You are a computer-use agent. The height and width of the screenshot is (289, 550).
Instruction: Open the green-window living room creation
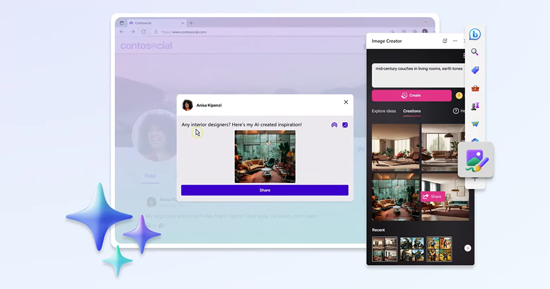[x=395, y=197]
